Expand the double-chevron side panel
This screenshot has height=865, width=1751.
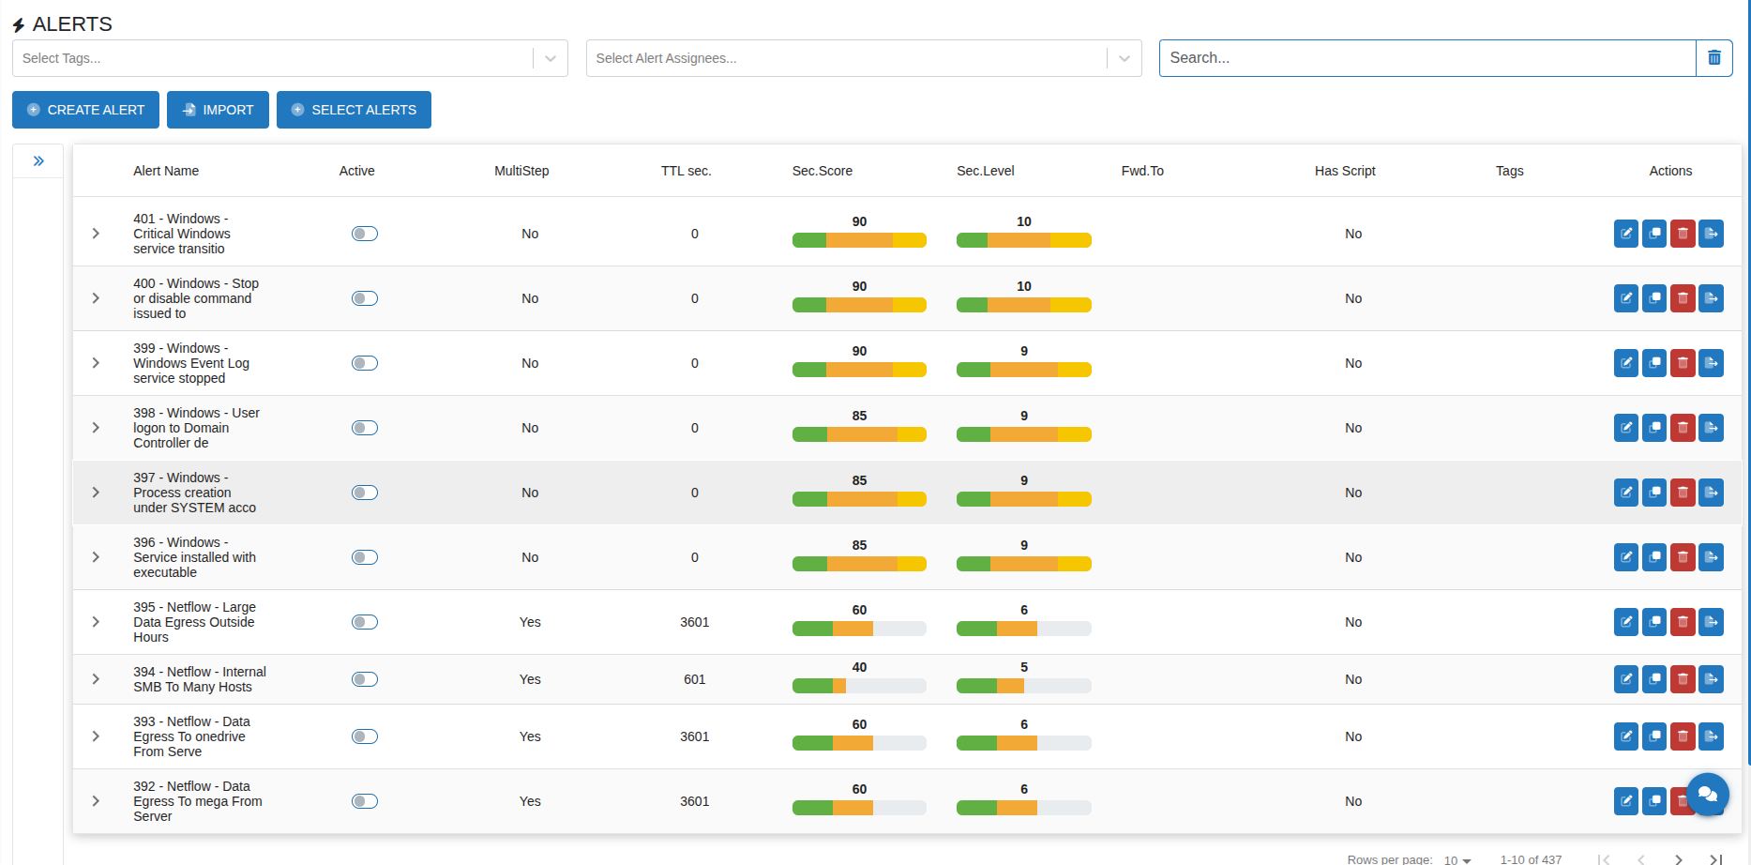click(x=38, y=161)
